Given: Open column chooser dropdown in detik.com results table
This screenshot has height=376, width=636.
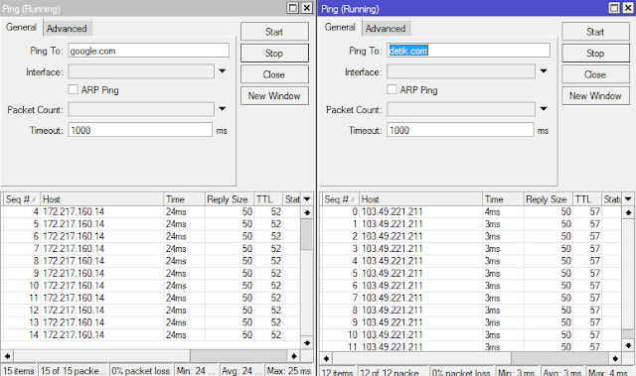Looking at the screenshot, I should point(628,199).
